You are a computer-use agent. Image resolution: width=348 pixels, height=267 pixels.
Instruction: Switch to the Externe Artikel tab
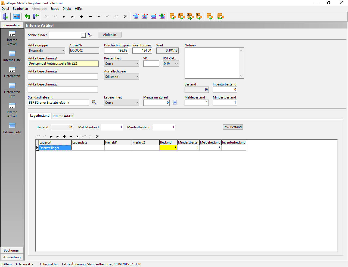pyautogui.click(x=63, y=116)
